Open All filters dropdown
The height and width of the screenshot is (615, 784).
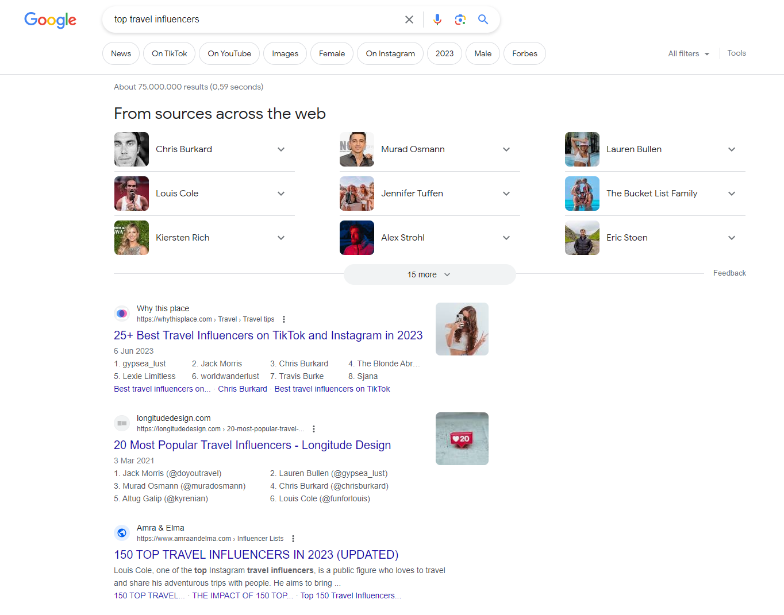click(x=689, y=53)
